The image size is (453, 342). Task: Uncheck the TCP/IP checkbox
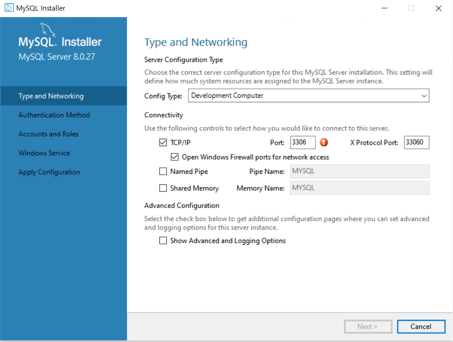pyautogui.click(x=163, y=142)
